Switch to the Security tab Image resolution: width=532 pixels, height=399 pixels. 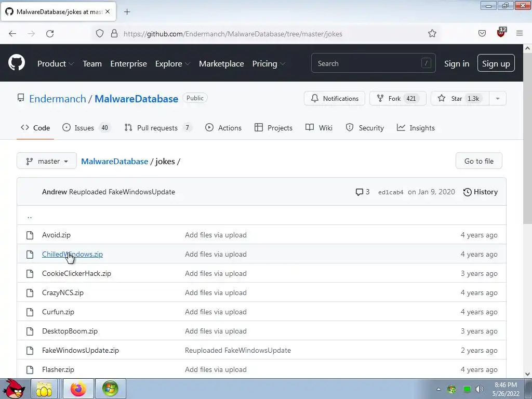(x=365, y=128)
